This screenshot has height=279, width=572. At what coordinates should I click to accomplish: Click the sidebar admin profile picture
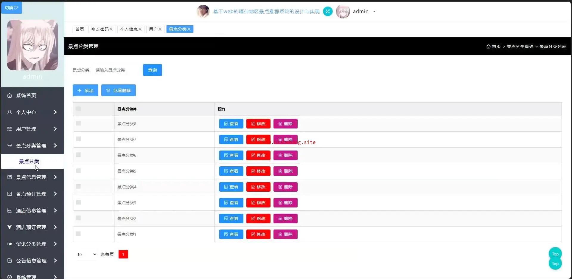(x=32, y=45)
